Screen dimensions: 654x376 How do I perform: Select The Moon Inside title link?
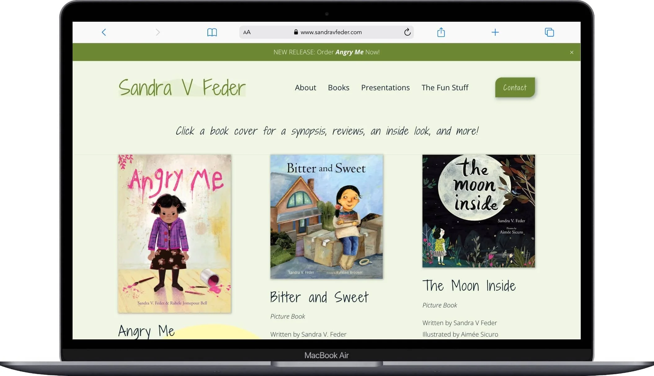[469, 285]
